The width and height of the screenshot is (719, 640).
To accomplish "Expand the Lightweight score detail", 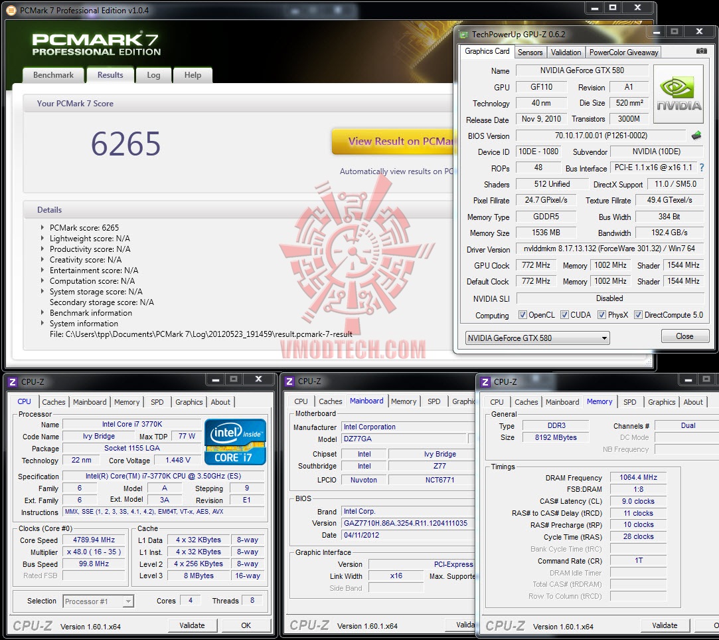I will point(42,238).
